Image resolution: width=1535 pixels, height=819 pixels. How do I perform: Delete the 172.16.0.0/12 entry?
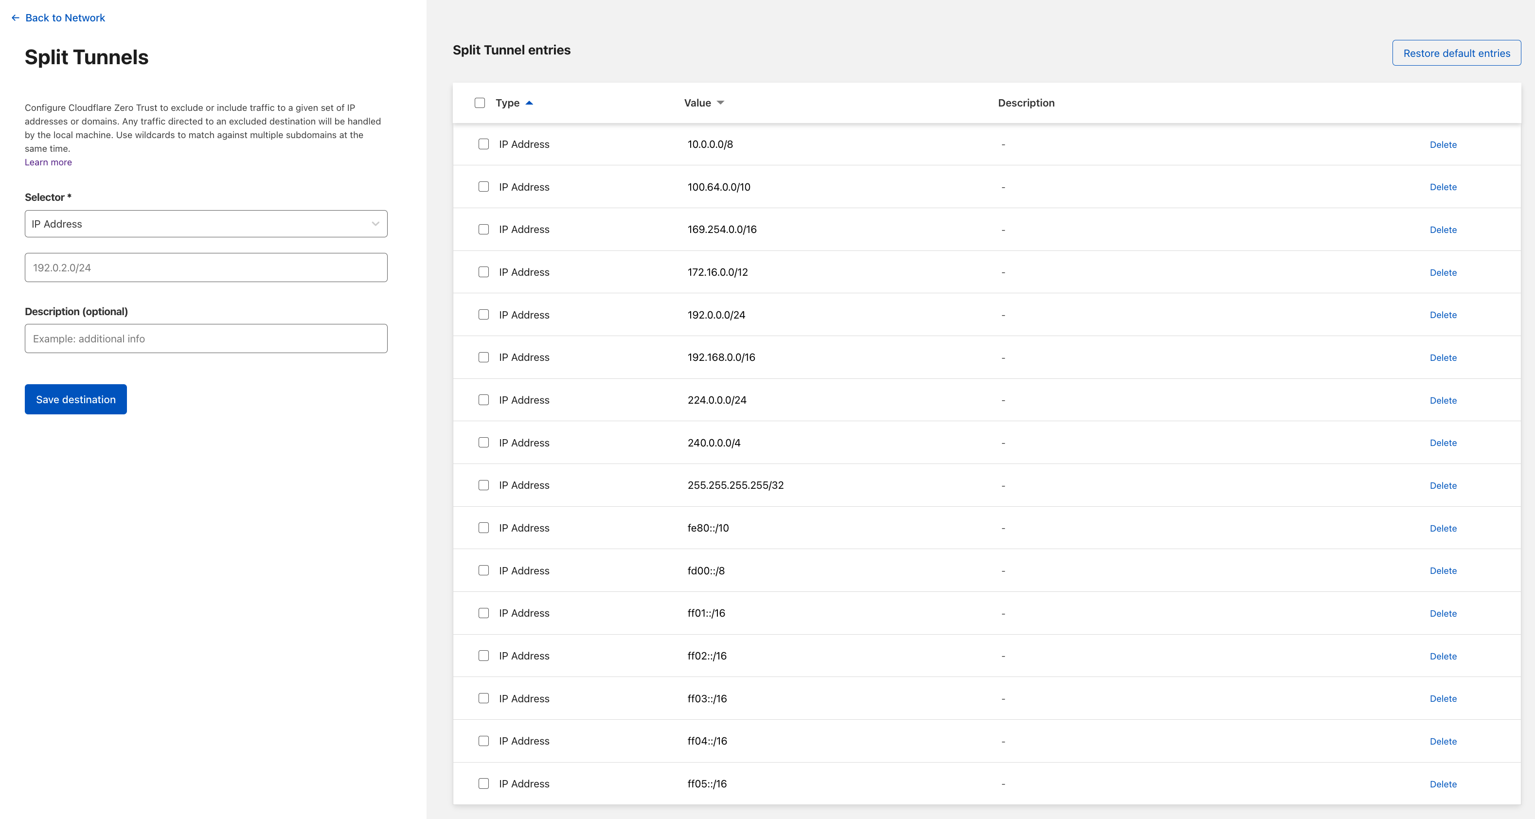[1443, 272]
